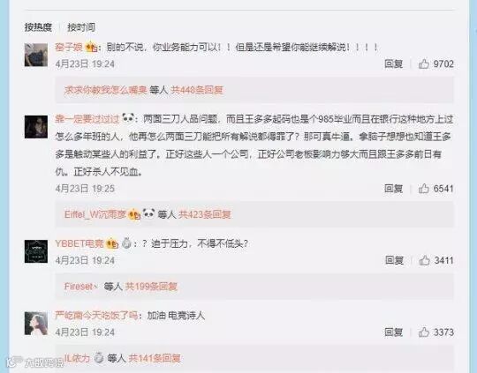
Task: Expand 共141条回复 replies
Action: (155, 358)
